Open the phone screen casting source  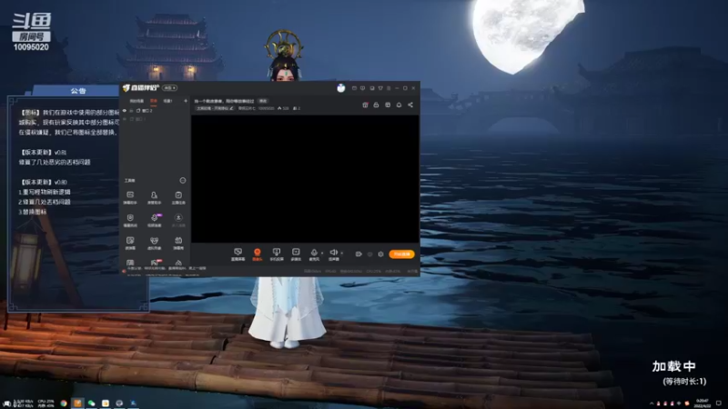(x=277, y=254)
